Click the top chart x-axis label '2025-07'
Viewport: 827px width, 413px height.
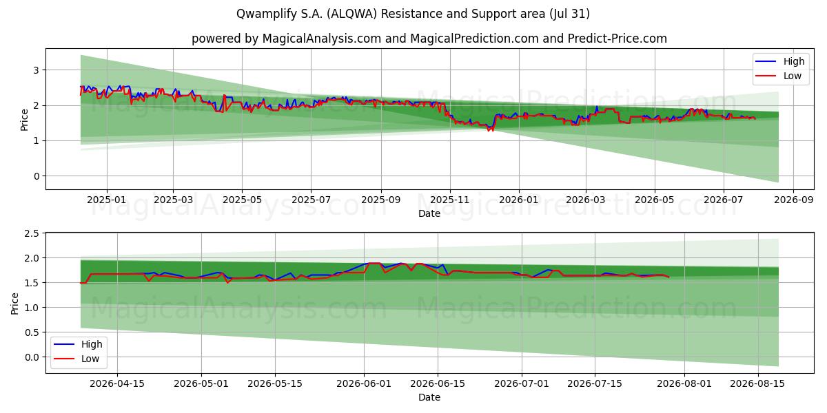point(311,200)
